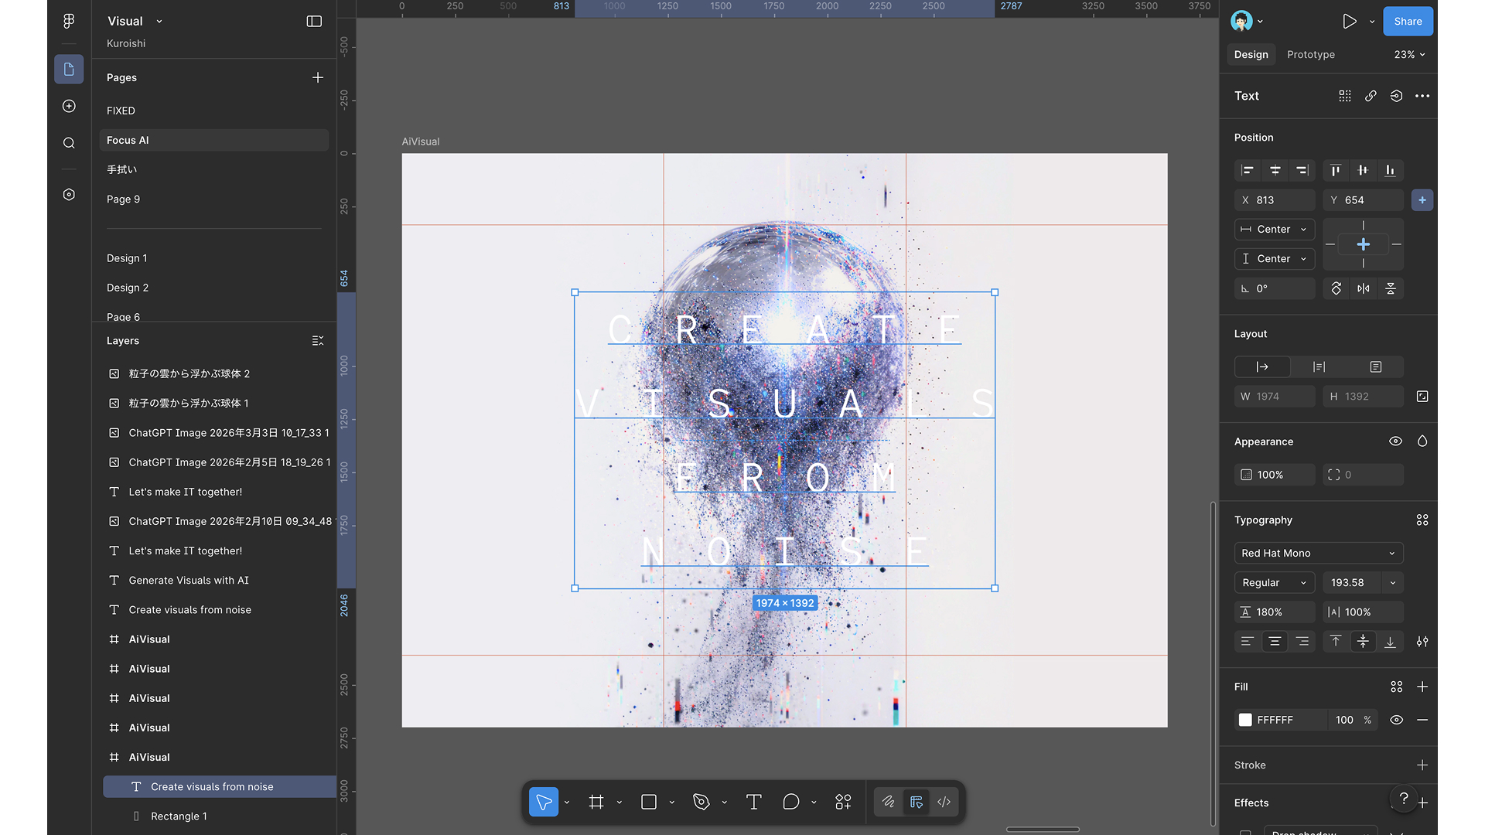Switch to Dev Mode with the code toggle
This screenshot has width=1485, height=835.
point(944,802)
